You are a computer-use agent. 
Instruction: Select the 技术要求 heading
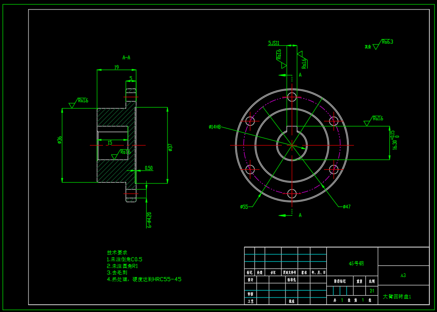[117, 253]
